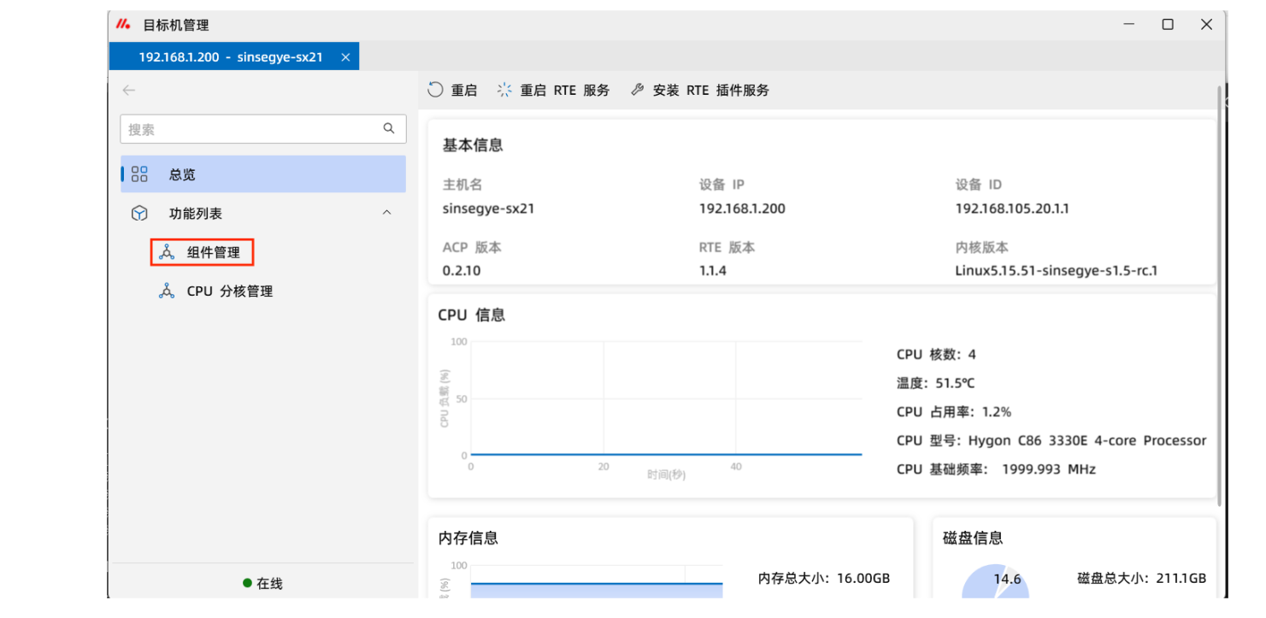Click the 重启 circular arrow icon
Image resolution: width=1266 pixels, height=618 pixels.
(x=436, y=90)
